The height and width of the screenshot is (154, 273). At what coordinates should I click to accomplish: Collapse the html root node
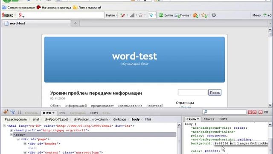[x=4, y=126]
